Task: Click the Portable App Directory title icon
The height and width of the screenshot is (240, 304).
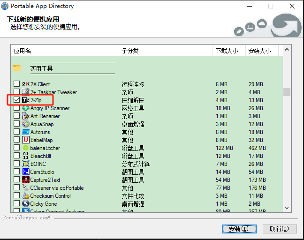Action: pyautogui.click(x=5, y=6)
